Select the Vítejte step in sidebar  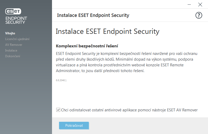click(10, 33)
